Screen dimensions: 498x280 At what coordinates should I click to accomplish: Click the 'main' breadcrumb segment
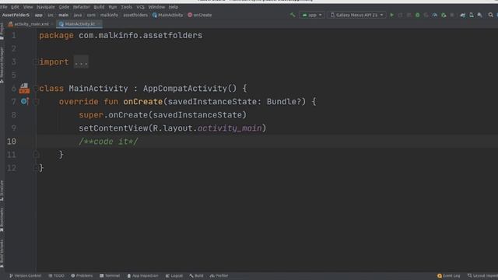[63, 15]
